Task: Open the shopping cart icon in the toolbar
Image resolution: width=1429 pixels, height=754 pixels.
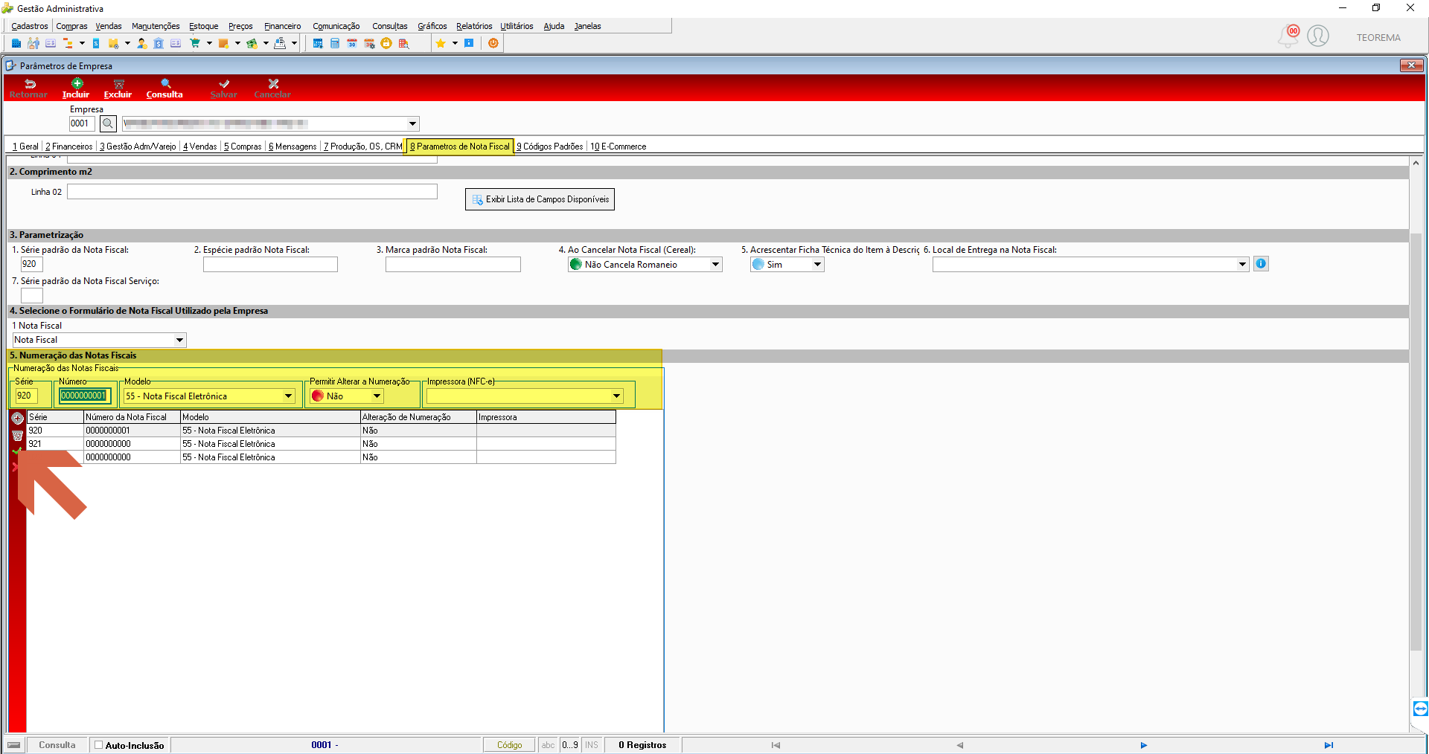Action: pos(195,43)
